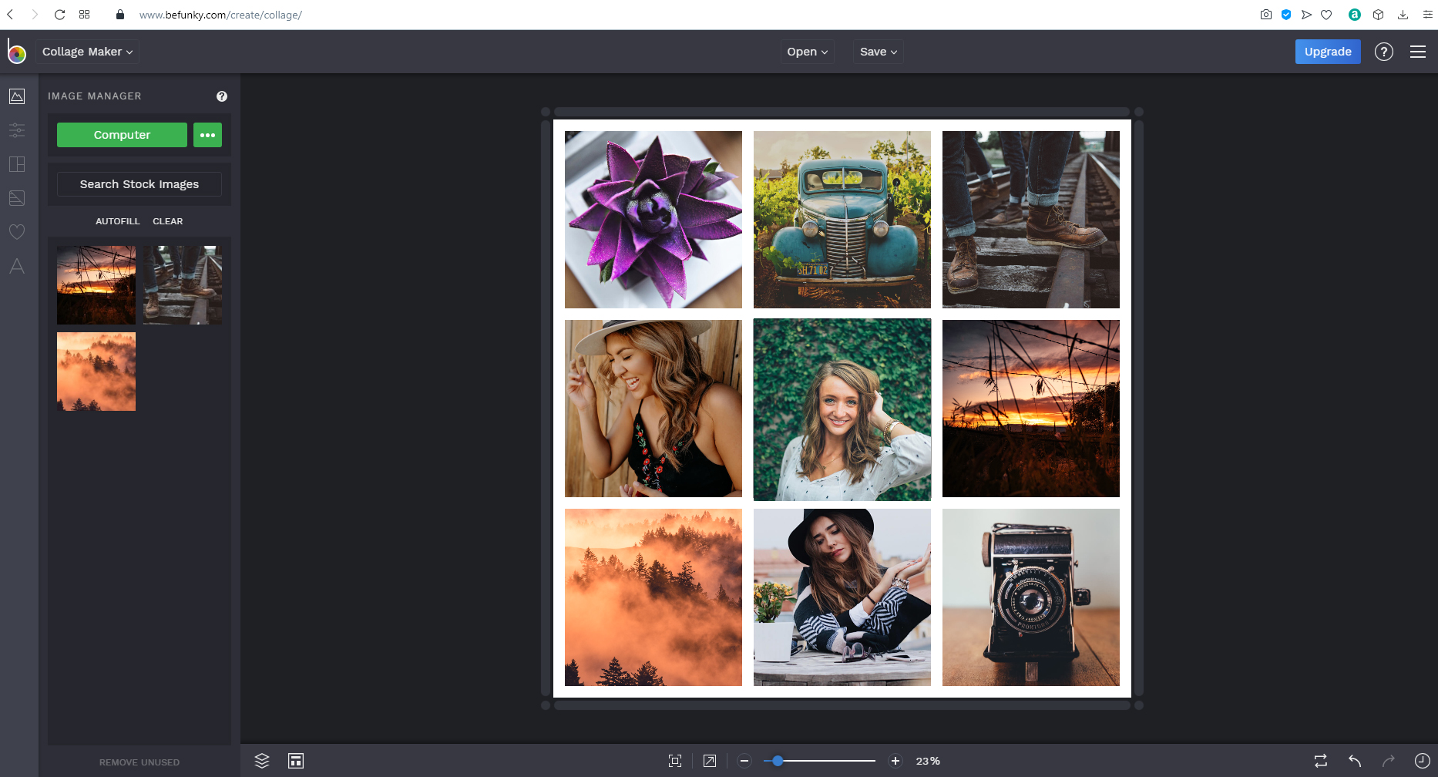
Task: Open the Save dropdown menu
Action: click(x=879, y=52)
